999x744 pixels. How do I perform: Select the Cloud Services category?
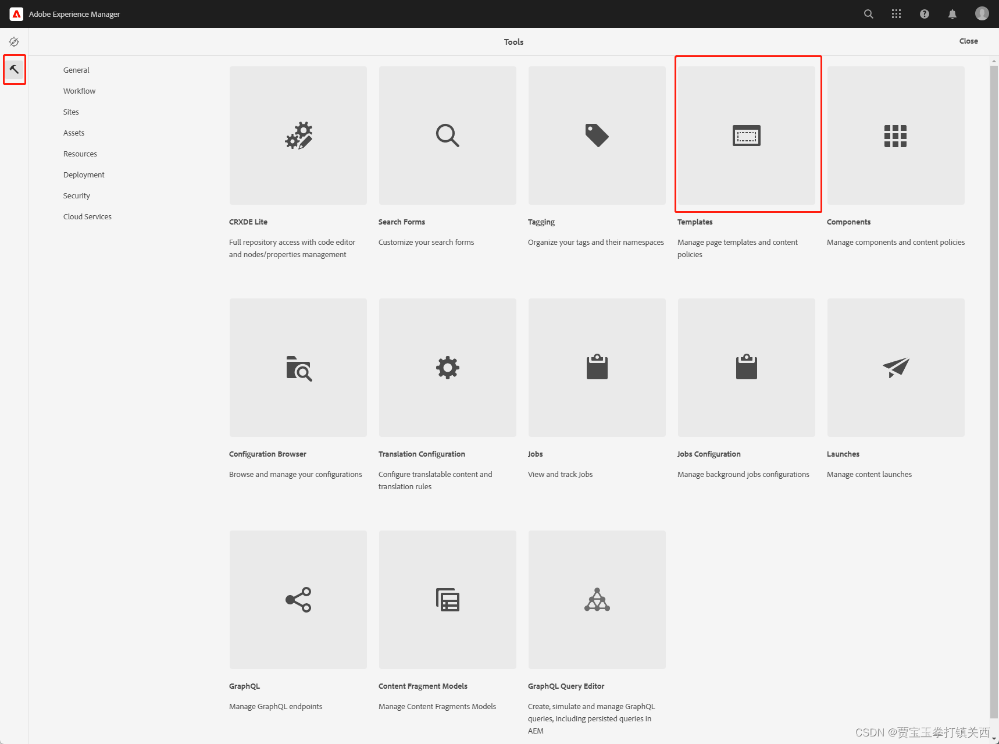tap(87, 216)
